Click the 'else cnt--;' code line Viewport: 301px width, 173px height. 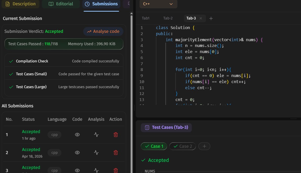tap(198, 88)
